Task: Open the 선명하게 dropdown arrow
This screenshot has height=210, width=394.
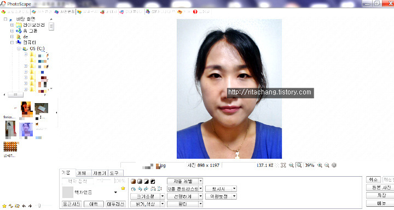Action: (x=200, y=196)
